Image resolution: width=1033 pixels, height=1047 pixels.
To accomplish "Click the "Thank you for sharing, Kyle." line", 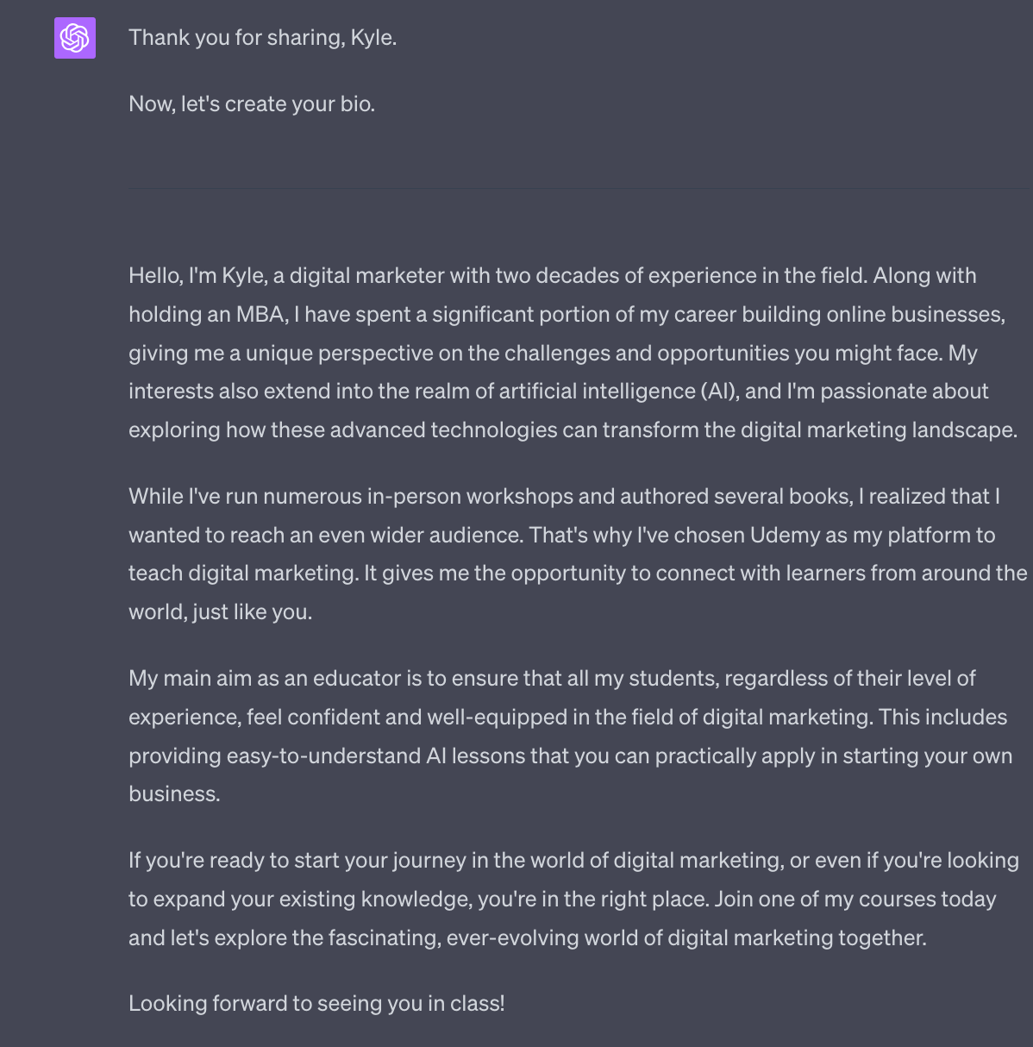I will pos(262,38).
